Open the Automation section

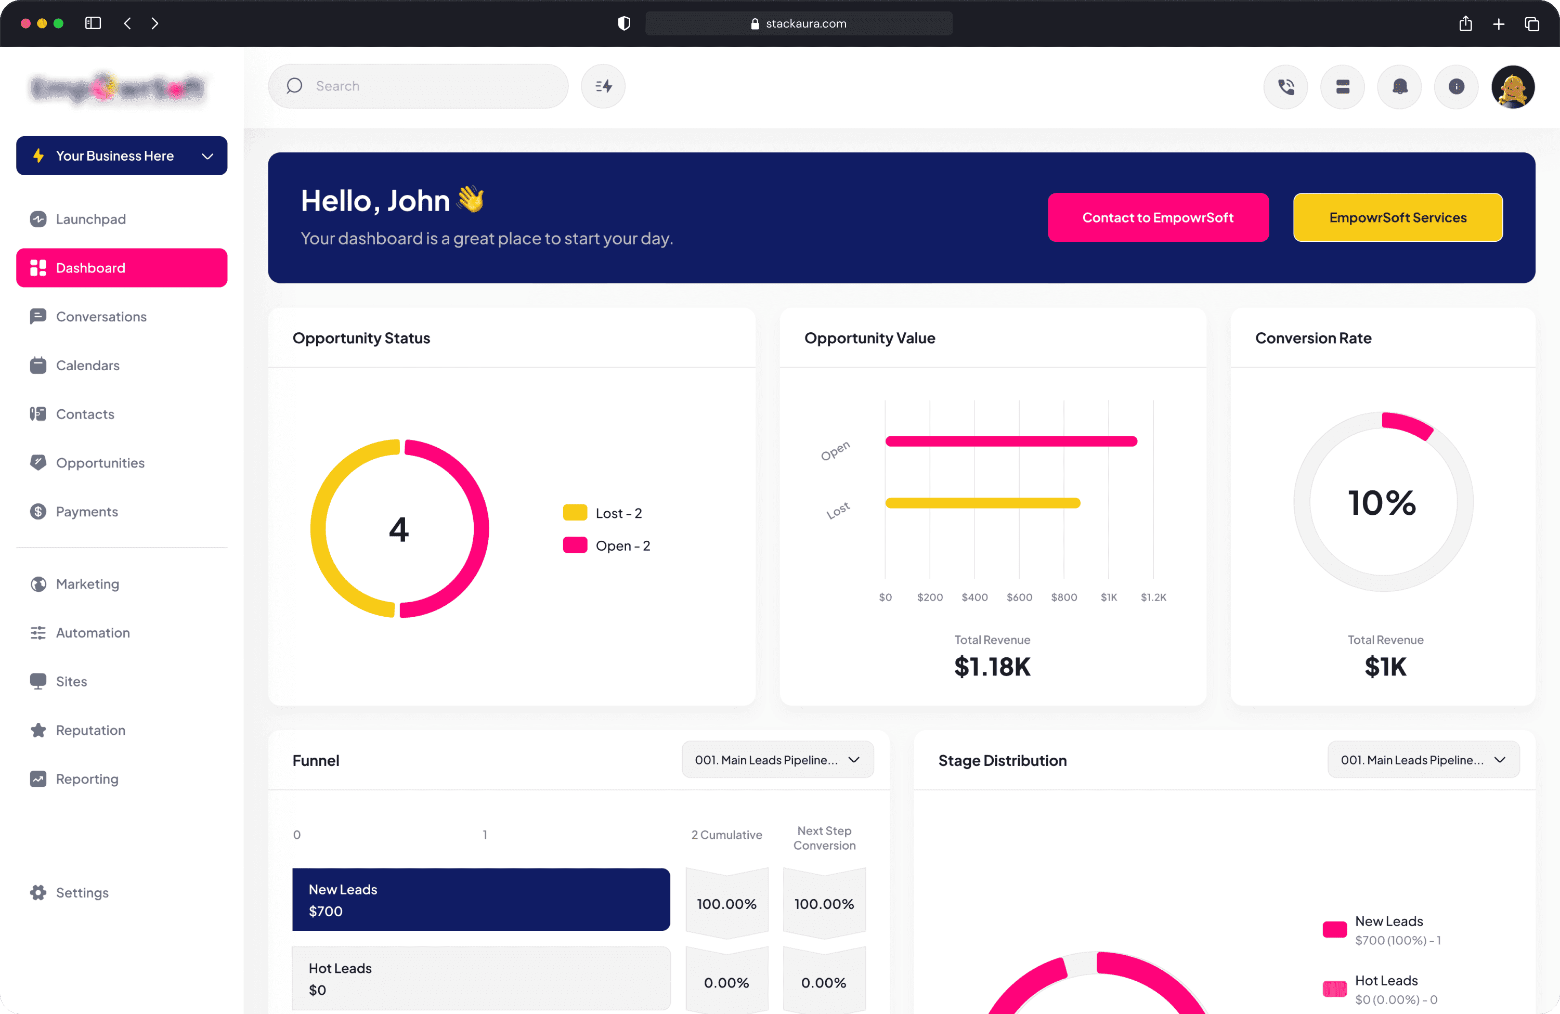tap(93, 632)
